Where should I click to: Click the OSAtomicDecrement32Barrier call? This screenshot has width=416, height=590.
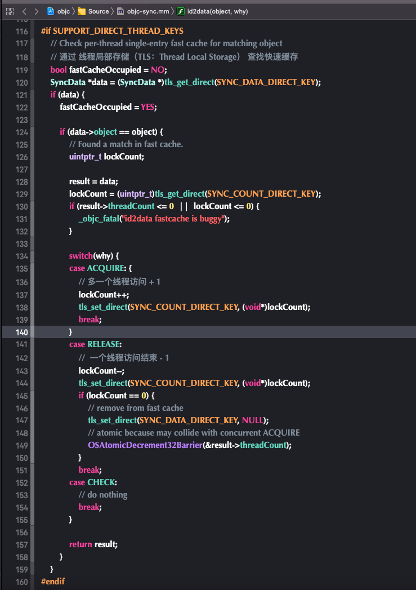point(145,445)
